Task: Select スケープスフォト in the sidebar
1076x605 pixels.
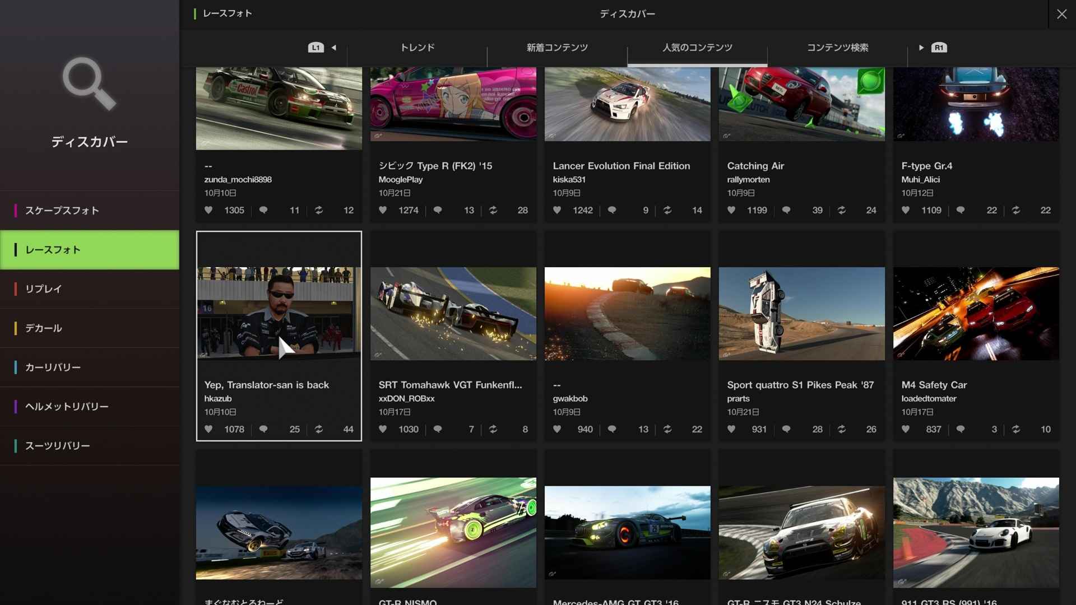Action: tap(90, 211)
